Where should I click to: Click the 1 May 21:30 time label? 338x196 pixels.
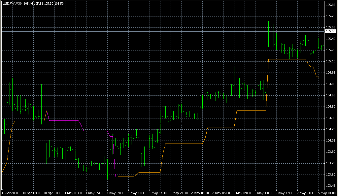click(179, 193)
